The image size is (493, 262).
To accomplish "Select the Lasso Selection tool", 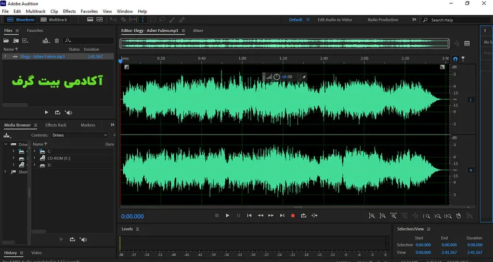I will (x=162, y=19).
